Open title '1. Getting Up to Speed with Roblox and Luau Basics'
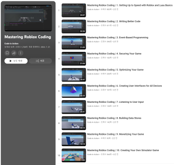 coord(130,5)
